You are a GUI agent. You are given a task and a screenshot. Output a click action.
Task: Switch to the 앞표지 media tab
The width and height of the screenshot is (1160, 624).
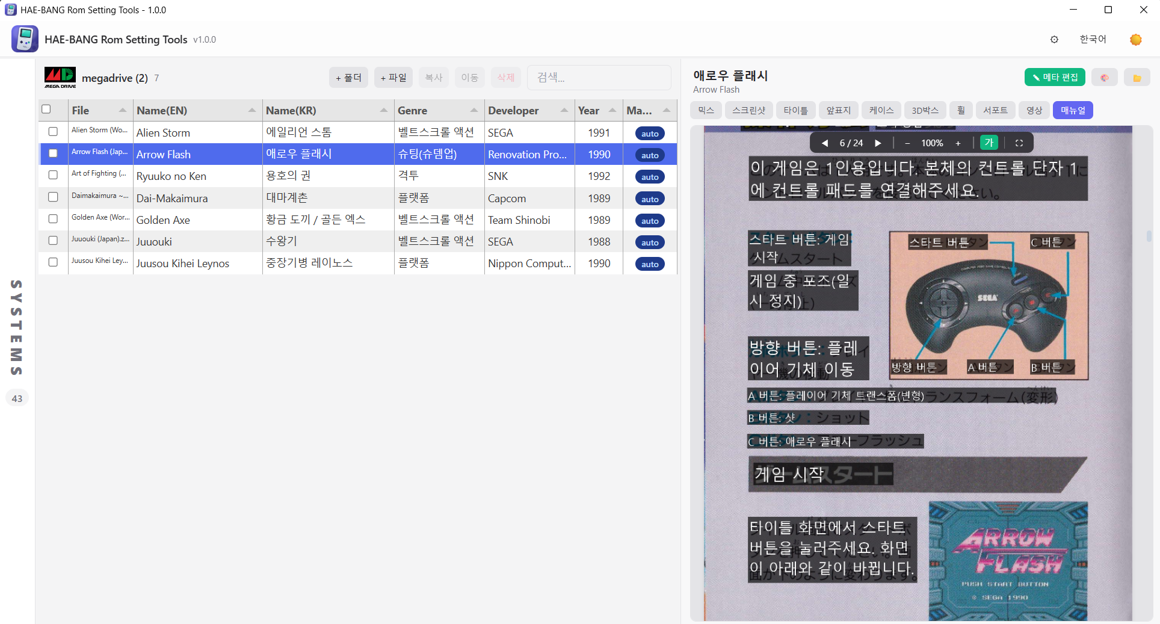click(838, 110)
